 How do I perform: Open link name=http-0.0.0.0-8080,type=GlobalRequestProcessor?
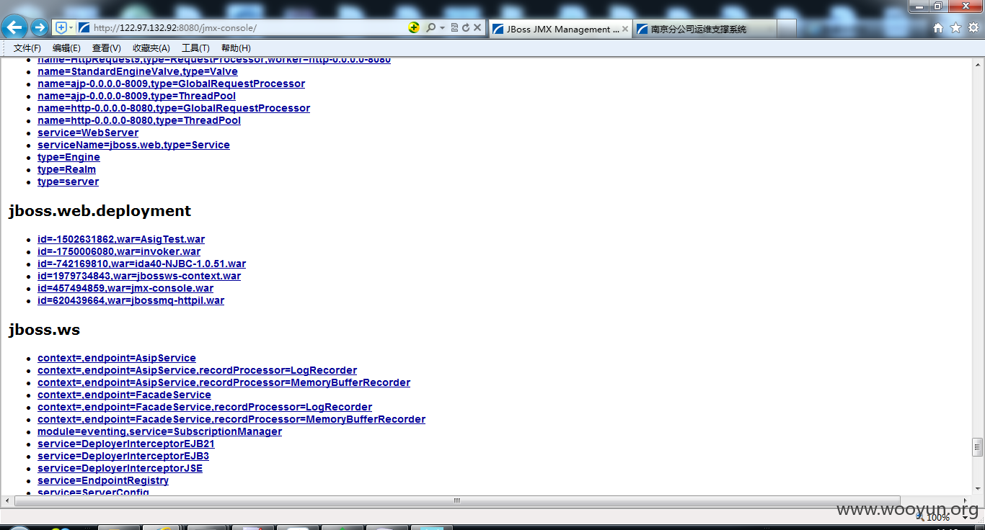pyautogui.click(x=174, y=108)
